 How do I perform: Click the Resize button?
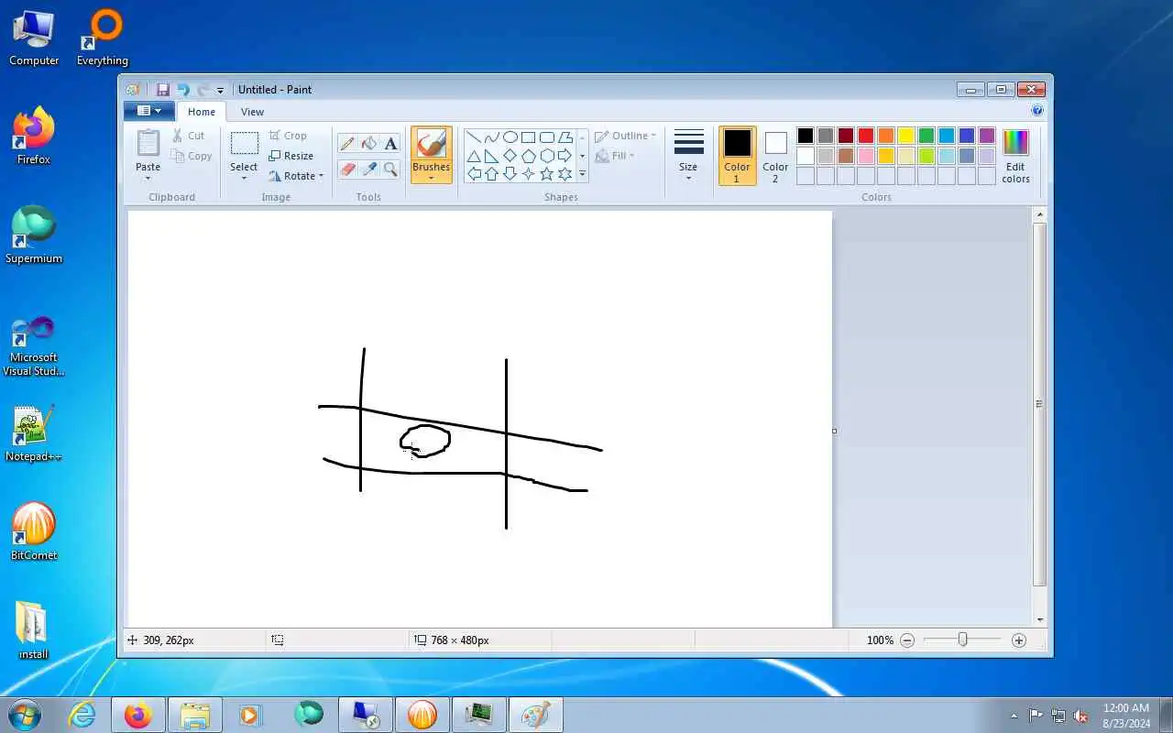(291, 156)
